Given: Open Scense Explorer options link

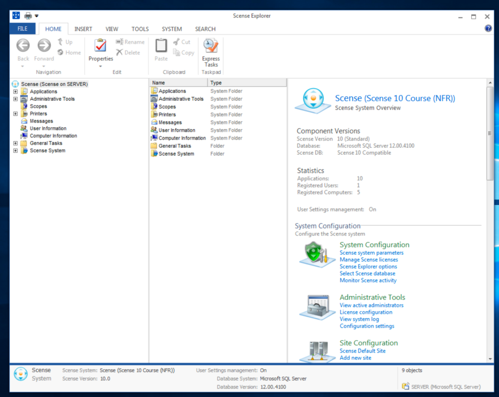Looking at the screenshot, I should pyautogui.click(x=368, y=267).
